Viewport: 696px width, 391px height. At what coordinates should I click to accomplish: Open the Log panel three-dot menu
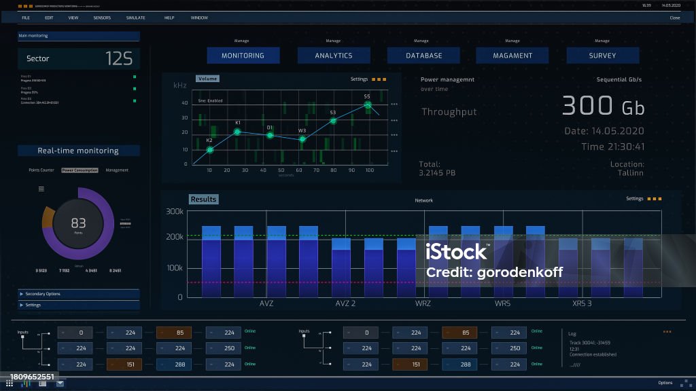pyautogui.click(x=667, y=331)
